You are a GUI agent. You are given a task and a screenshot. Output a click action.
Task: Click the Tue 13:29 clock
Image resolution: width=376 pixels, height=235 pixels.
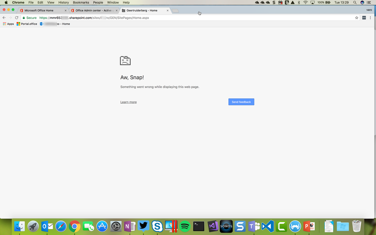341,2
